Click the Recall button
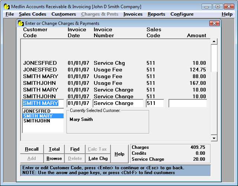238x186 pixels. click(32, 149)
